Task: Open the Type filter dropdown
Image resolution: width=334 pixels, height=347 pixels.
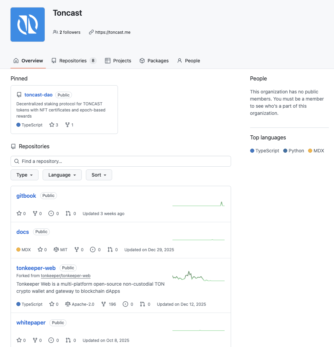Action: point(24,175)
